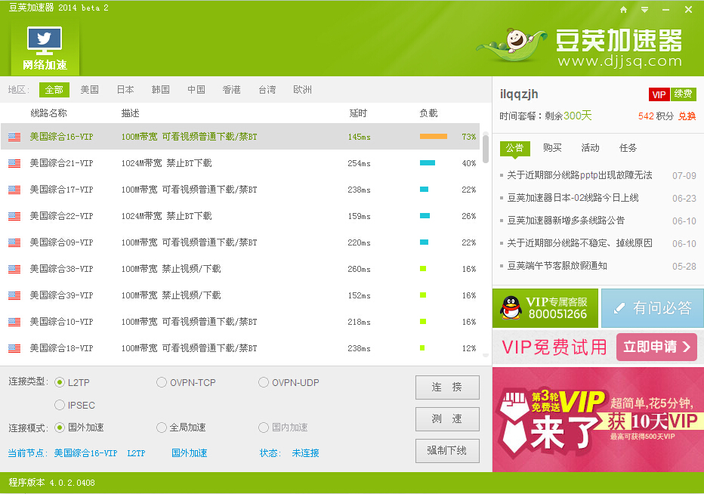Click the 第3轮免费送VIP promotional banner
Viewport: 704px width, 494px height.
[x=598, y=419]
